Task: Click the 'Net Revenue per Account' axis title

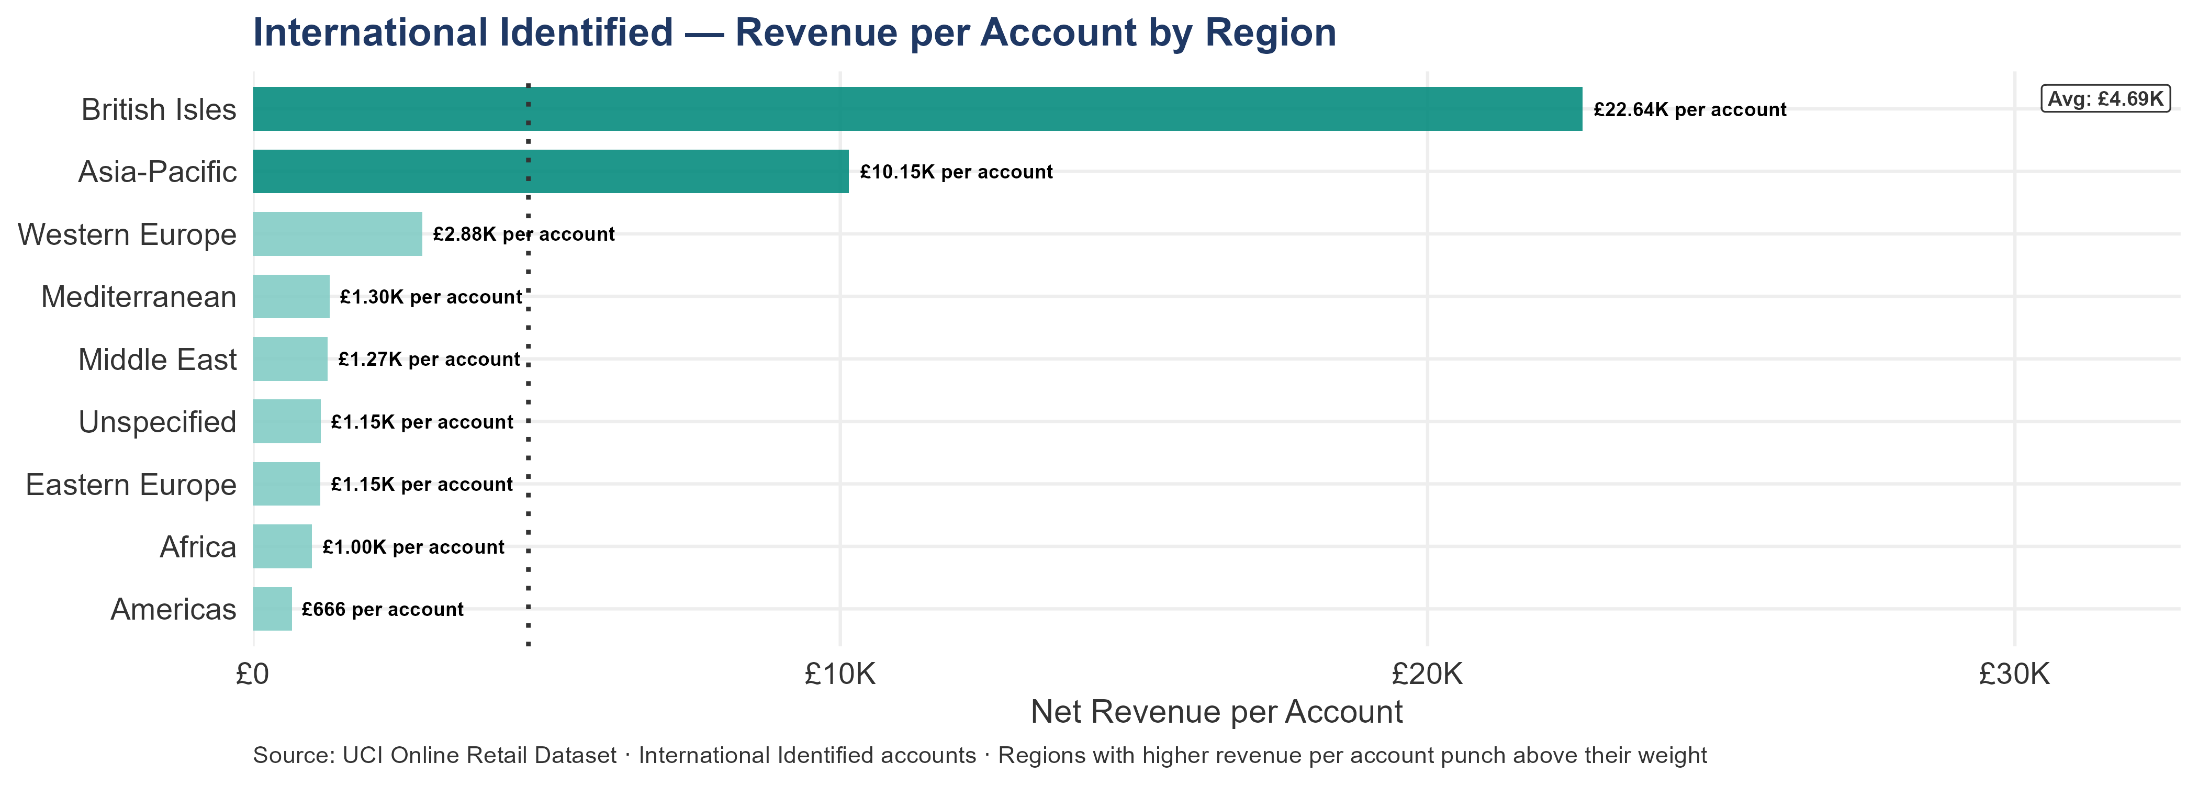Action: pos(1217,712)
